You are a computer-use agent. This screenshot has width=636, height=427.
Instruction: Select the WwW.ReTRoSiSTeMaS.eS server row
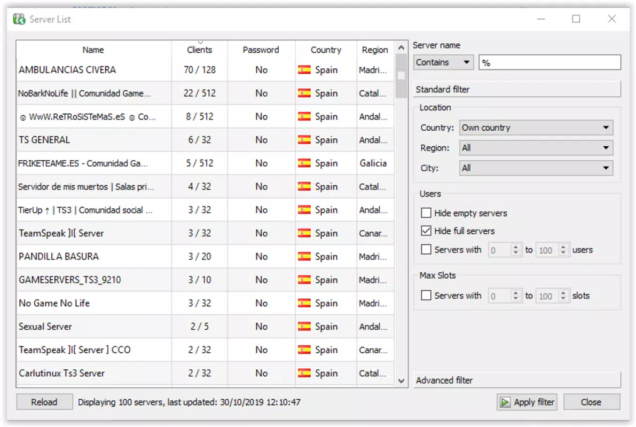point(205,117)
